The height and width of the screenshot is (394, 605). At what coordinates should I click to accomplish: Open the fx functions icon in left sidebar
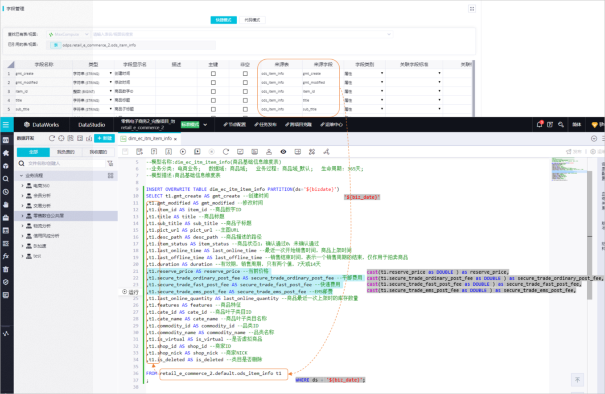click(x=6, y=256)
